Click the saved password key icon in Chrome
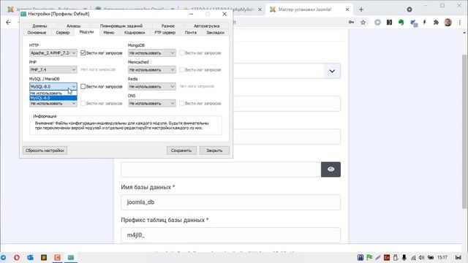Viewport: 468px width, 263px height. coord(351,23)
